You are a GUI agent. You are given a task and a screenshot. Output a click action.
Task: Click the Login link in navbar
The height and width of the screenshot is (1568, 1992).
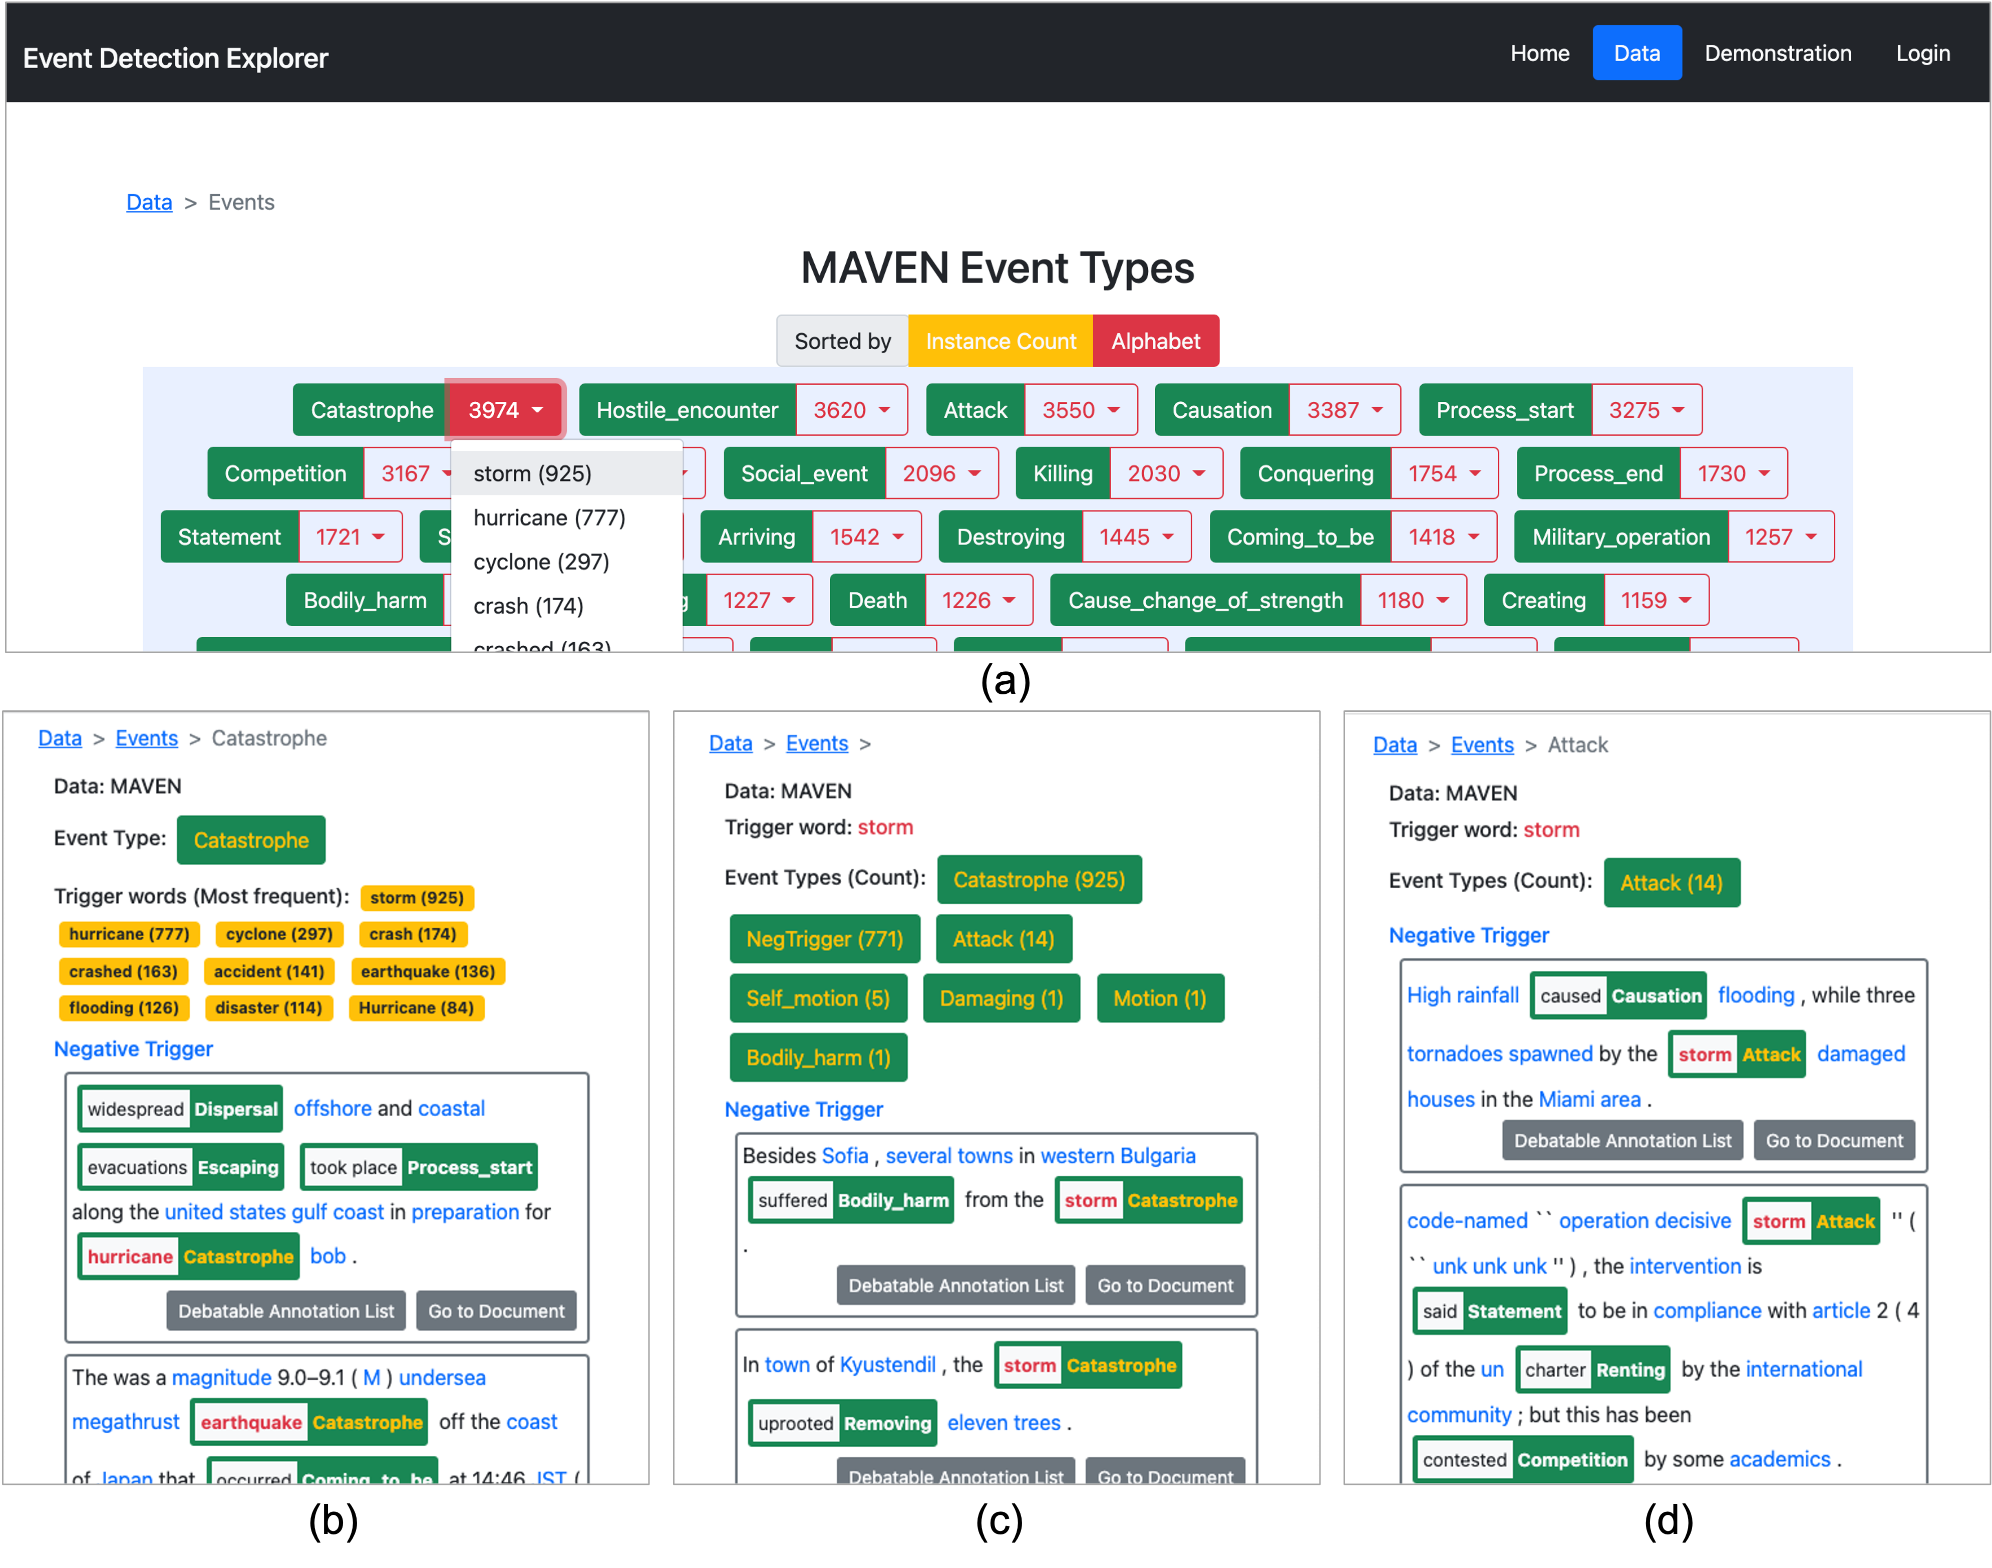(x=1922, y=53)
